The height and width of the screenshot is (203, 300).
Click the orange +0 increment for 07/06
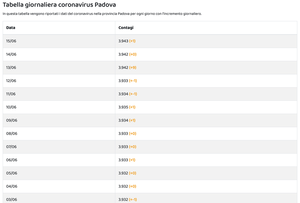tap(133, 147)
